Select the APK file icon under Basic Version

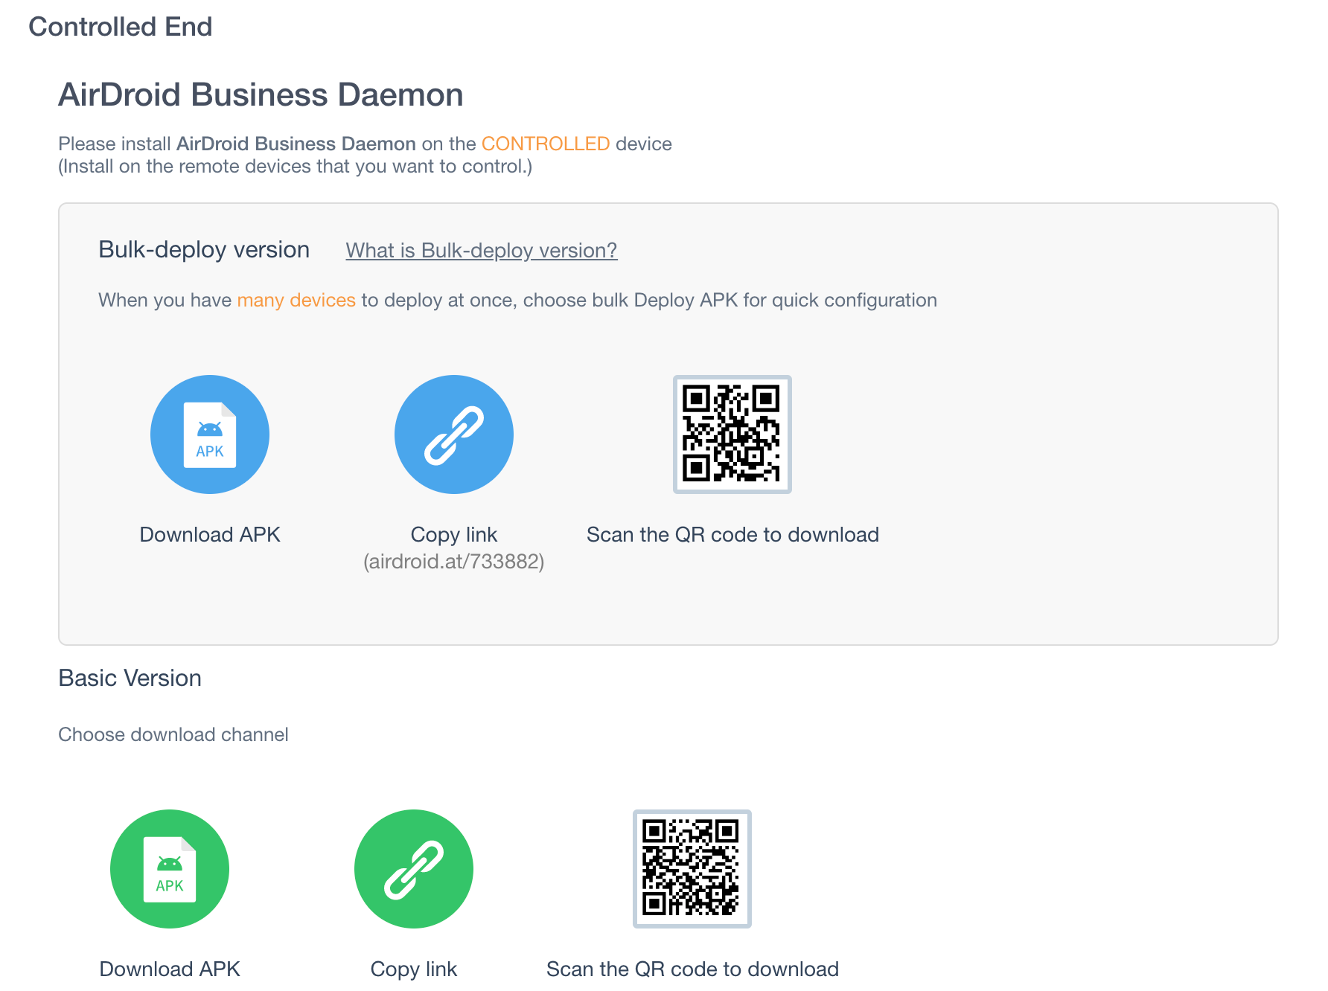tap(169, 868)
